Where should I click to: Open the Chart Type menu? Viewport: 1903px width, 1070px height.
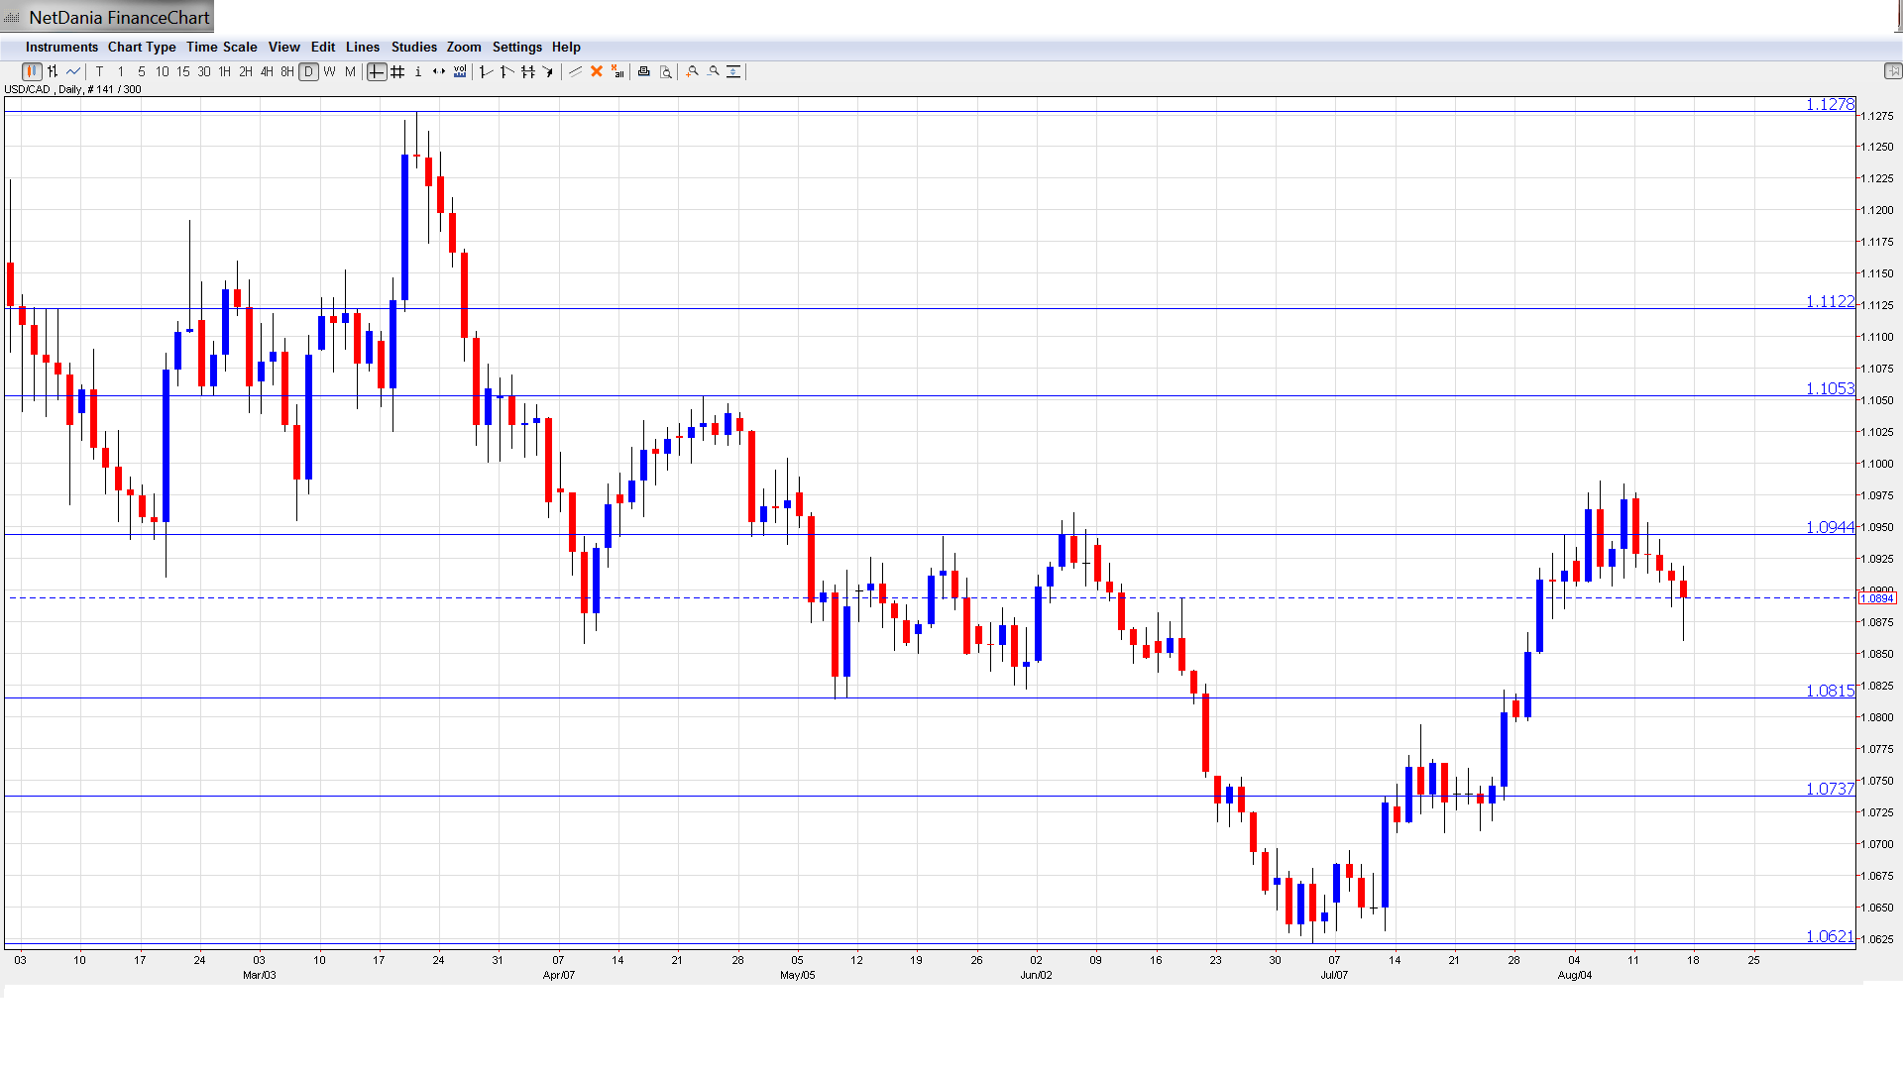[142, 47]
